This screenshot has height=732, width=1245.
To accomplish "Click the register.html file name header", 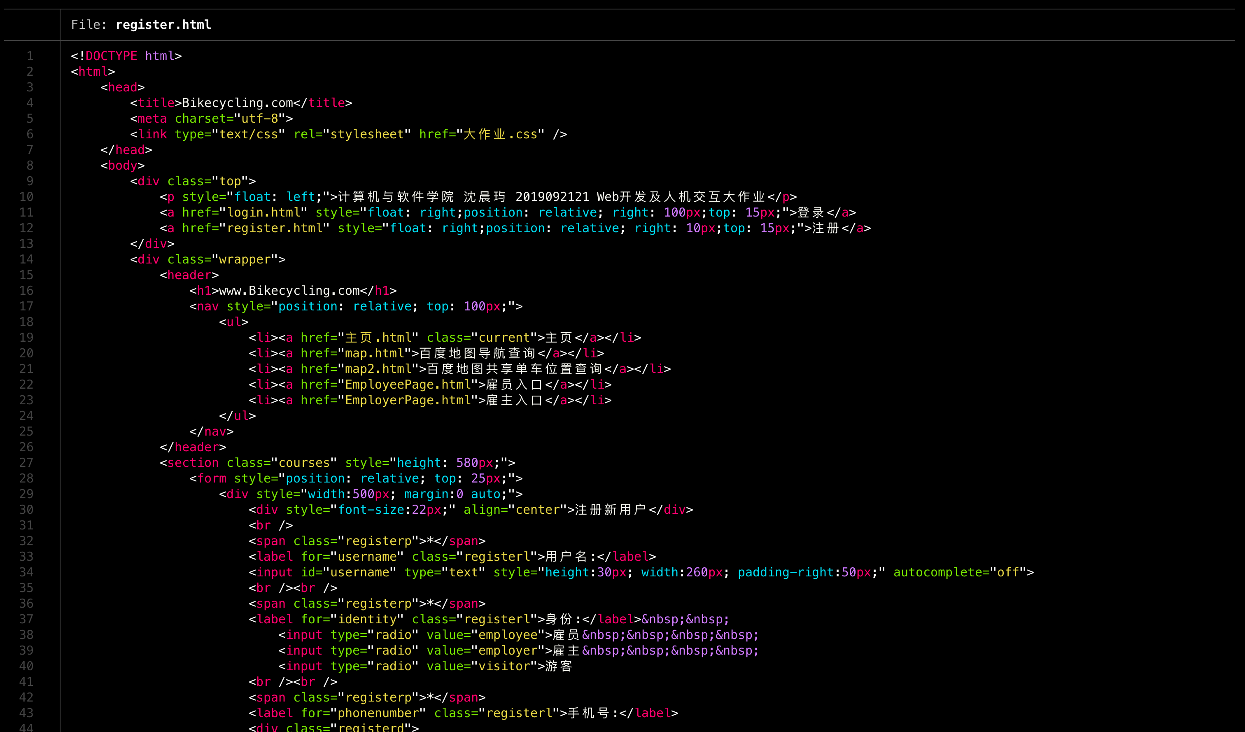I will tap(163, 25).
